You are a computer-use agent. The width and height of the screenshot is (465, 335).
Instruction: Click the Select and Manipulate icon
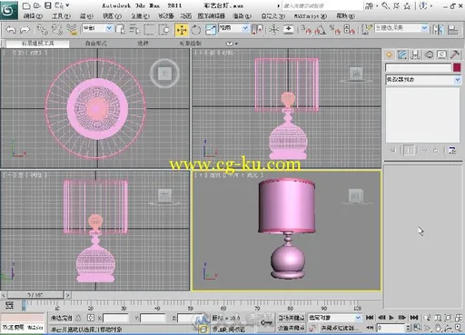tap(273, 29)
